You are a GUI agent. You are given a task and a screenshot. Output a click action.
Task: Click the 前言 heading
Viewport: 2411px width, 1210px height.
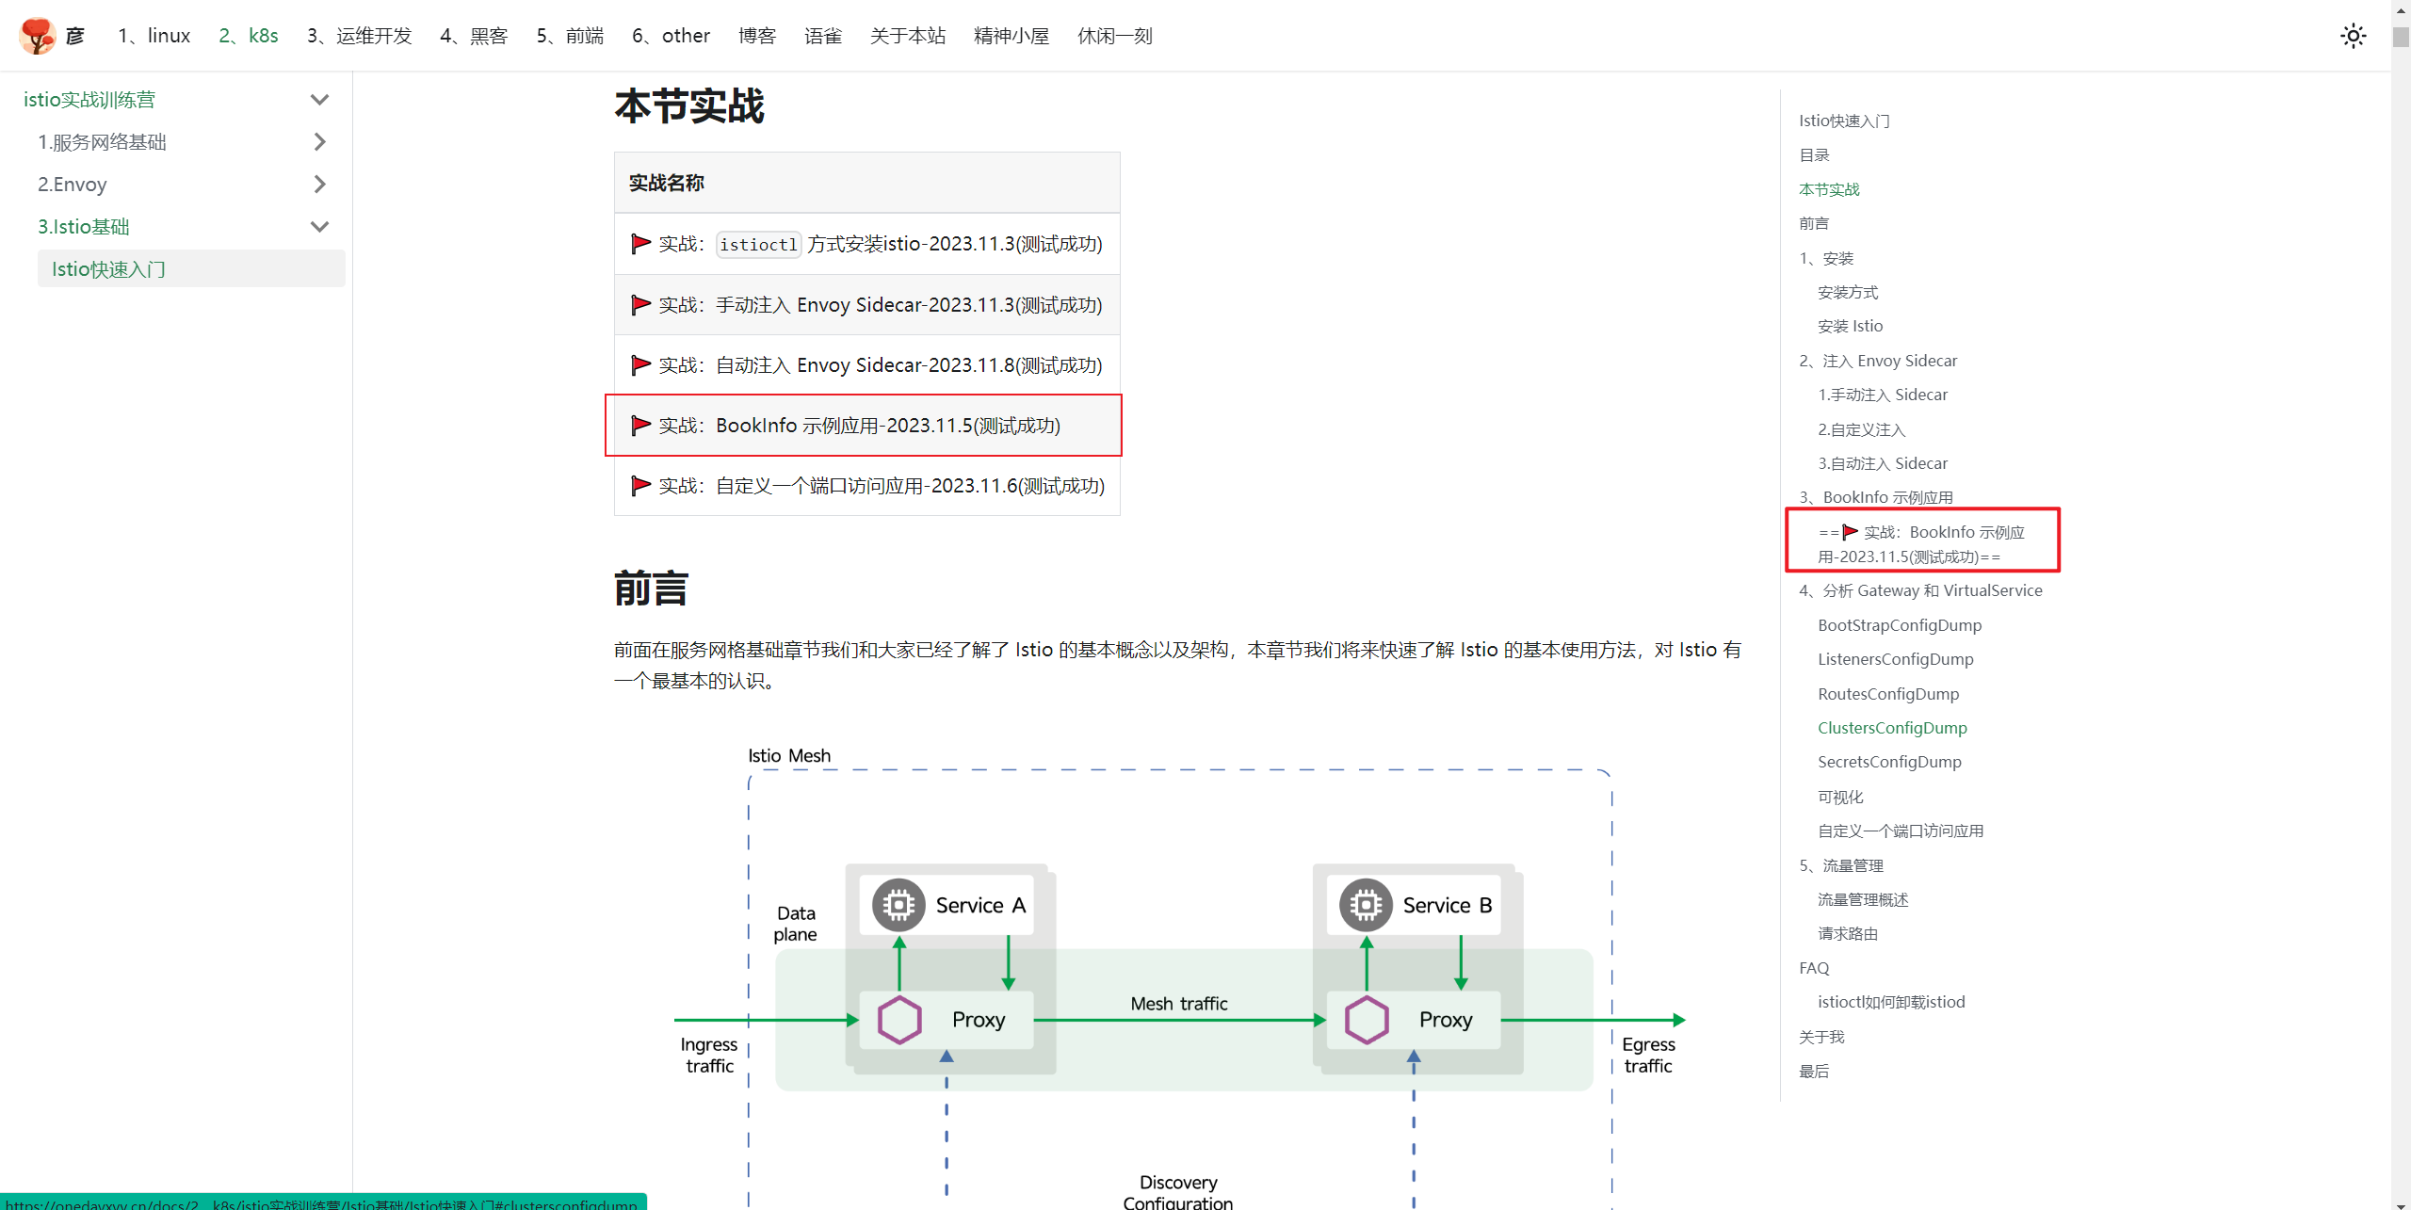pyautogui.click(x=652, y=589)
